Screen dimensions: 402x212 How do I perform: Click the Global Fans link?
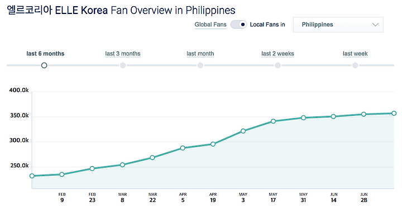point(210,25)
